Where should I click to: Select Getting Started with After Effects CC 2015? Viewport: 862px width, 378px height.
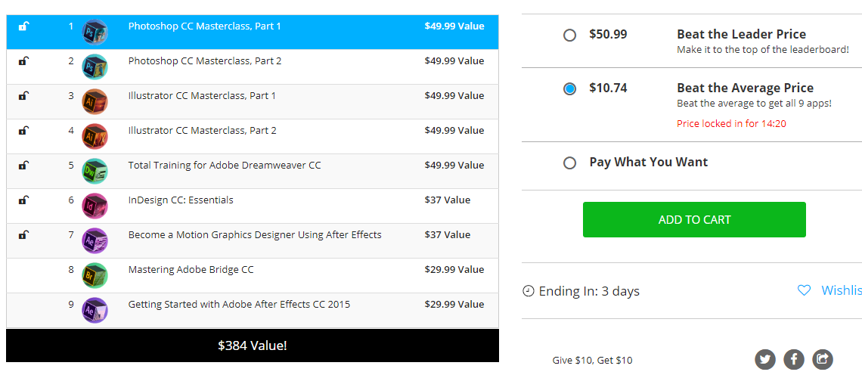coord(239,305)
